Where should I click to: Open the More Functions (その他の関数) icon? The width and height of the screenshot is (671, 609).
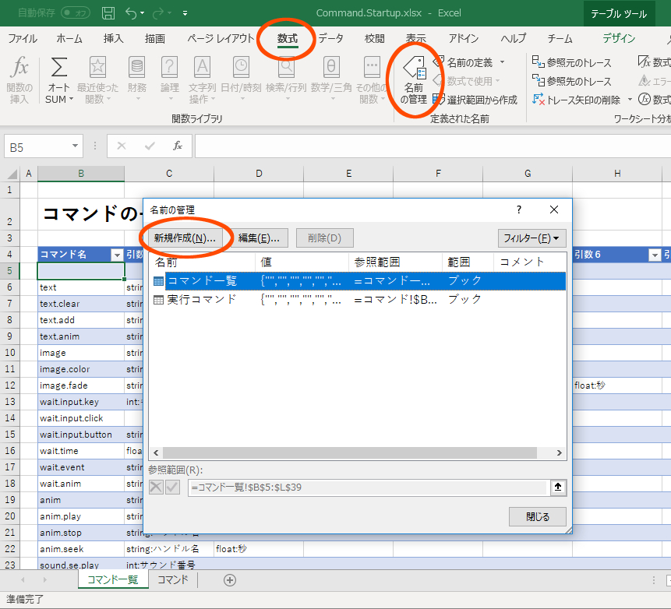click(372, 68)
